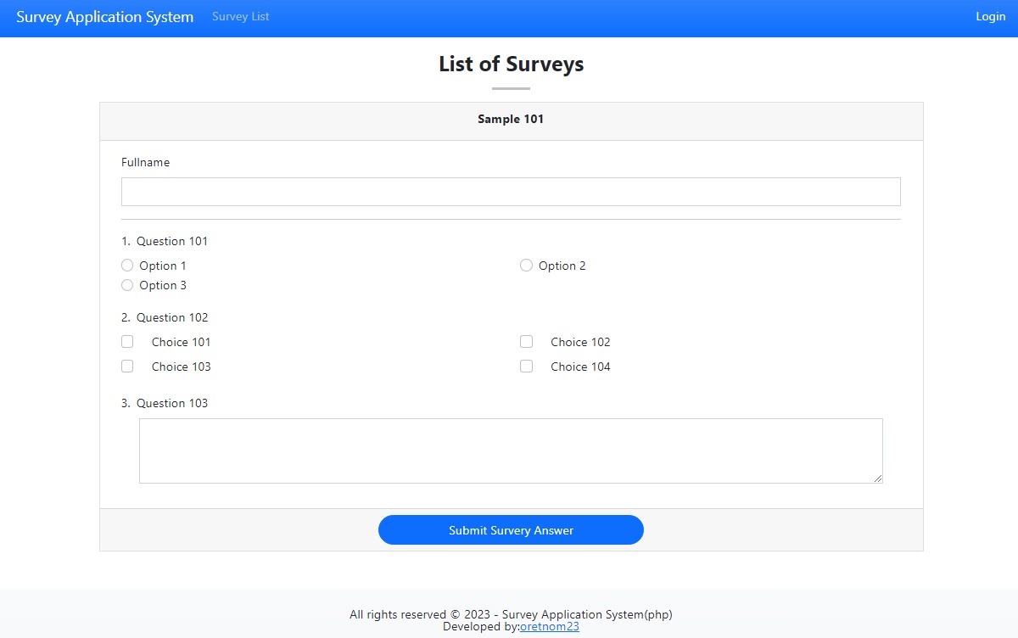The height and width of the screenshot is (638, 1018).
Task: Enable the Choice 103 checkbox
Action: [x=127, y=367]
